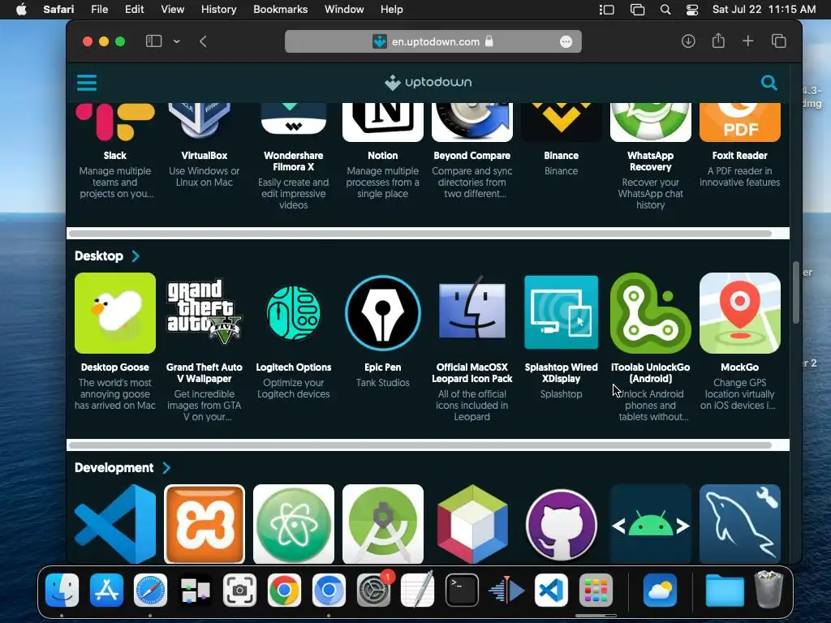Go back with Safari back arrow
Screen dimensions: 831x623
point(203,41)
